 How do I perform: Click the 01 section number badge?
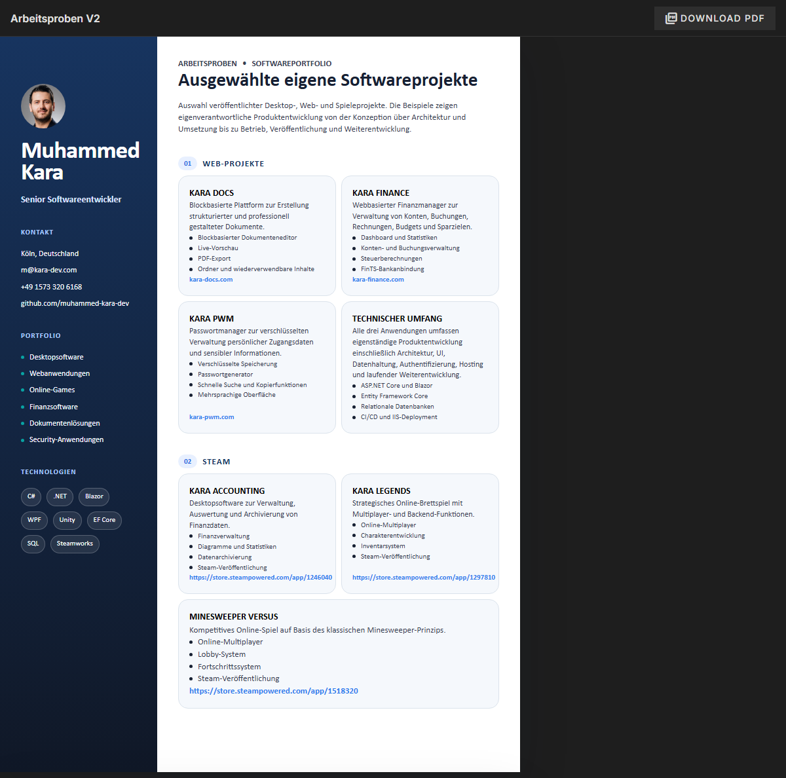tap(187, 164)
